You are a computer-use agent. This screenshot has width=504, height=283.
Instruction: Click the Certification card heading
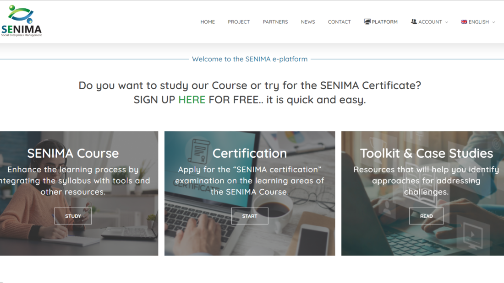pyautogui.click(x=249, y=153)
